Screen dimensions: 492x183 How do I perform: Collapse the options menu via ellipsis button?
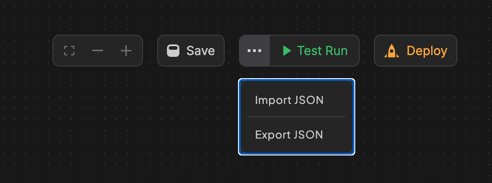(x=254, y=51)
